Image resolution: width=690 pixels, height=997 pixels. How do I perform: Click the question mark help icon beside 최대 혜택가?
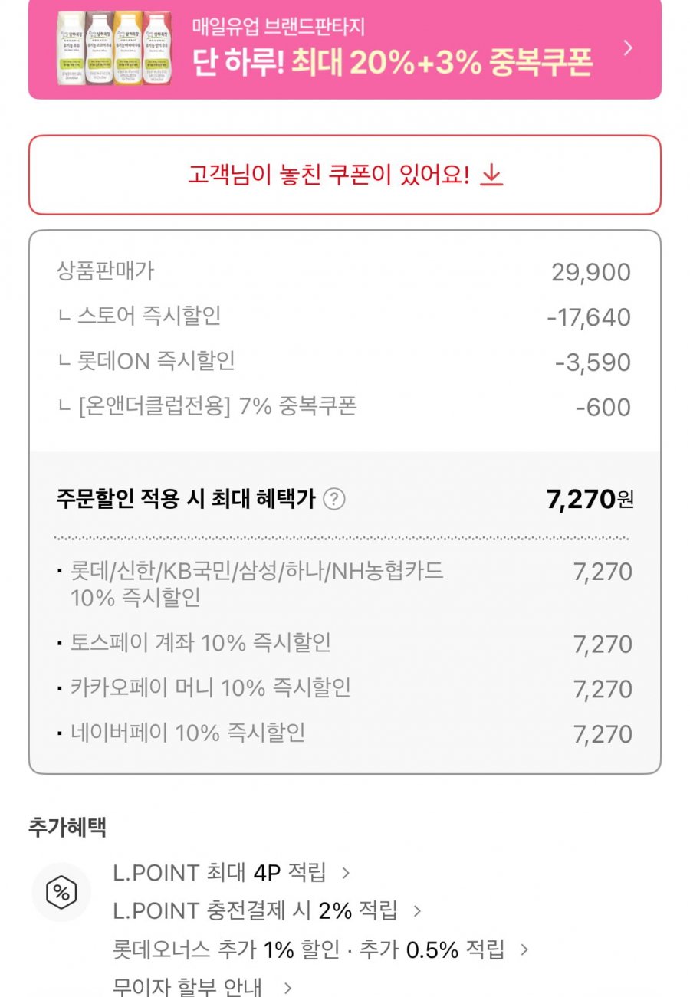pyautogui.click(x=334, y=500)
